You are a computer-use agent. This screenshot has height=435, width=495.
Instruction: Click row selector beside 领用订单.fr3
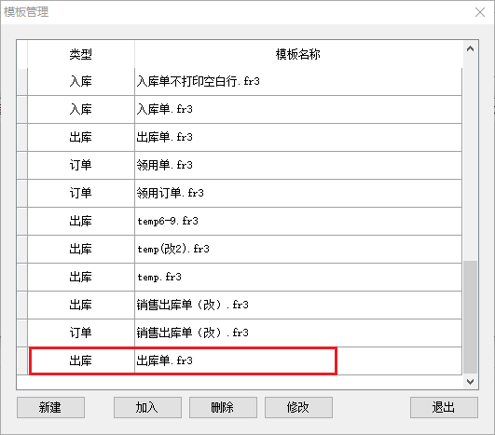pyautogui.click(x=22, y=193)
